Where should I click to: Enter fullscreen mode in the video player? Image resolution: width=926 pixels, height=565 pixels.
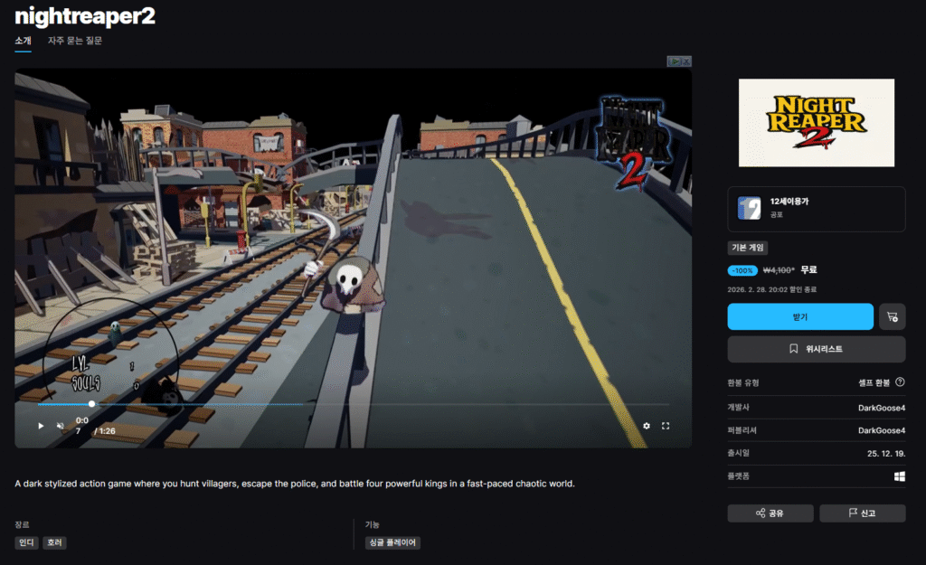coord(666,426)
